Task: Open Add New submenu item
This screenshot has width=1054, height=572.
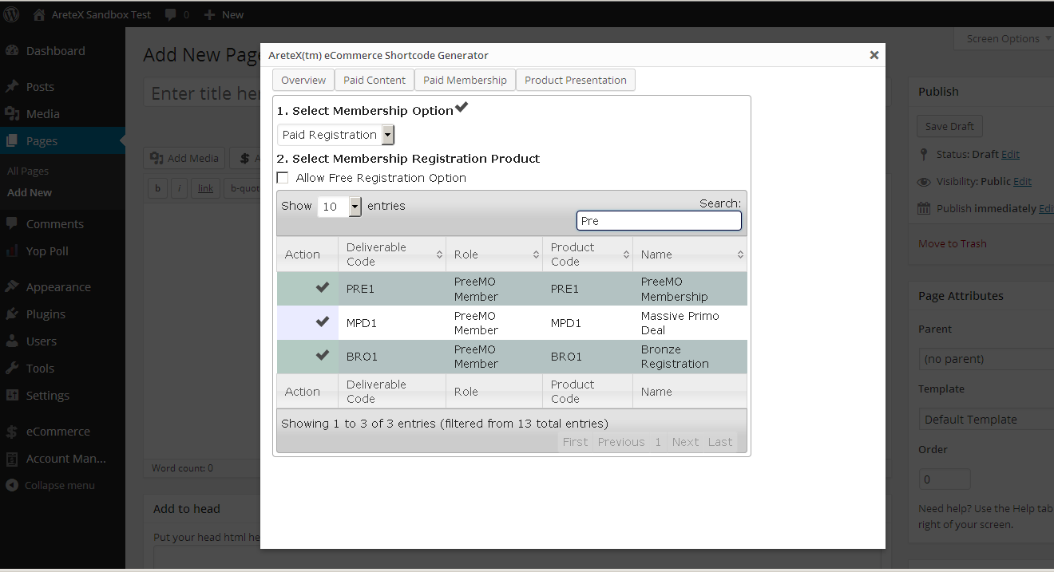Action: [x=30, y=192]
